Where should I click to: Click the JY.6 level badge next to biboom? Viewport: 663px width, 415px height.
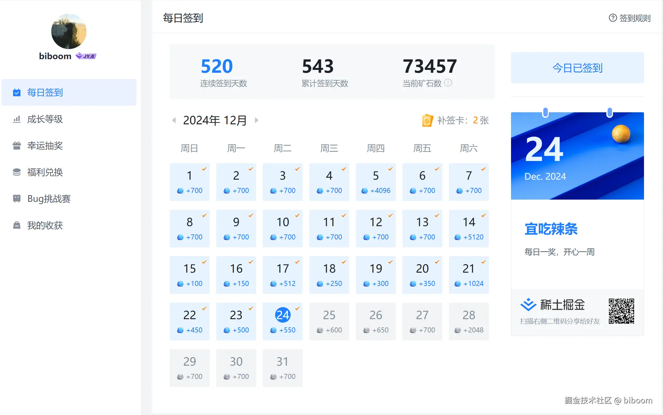(85, 56)
